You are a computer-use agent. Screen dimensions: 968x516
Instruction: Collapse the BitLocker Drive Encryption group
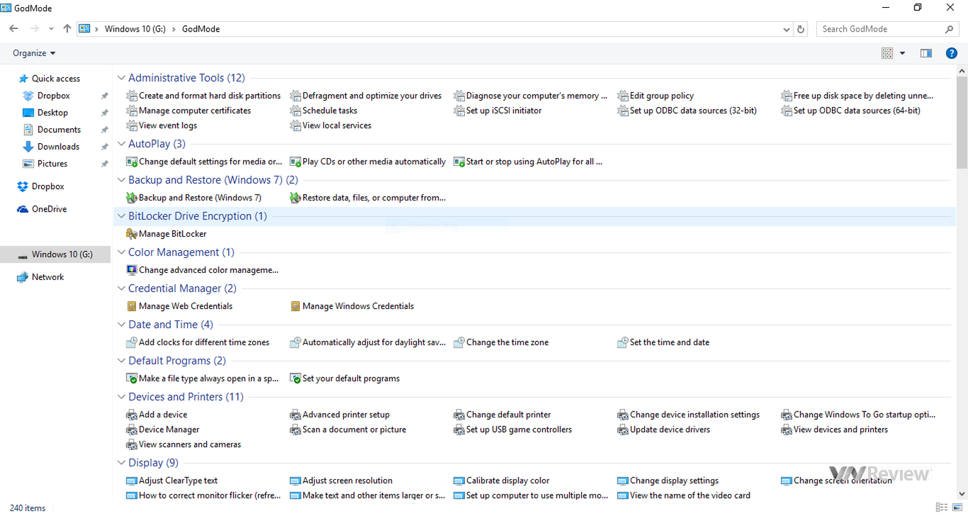click(x=121, y=215)
